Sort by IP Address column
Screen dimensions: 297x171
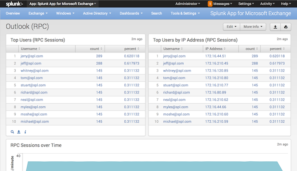(216, 49)
